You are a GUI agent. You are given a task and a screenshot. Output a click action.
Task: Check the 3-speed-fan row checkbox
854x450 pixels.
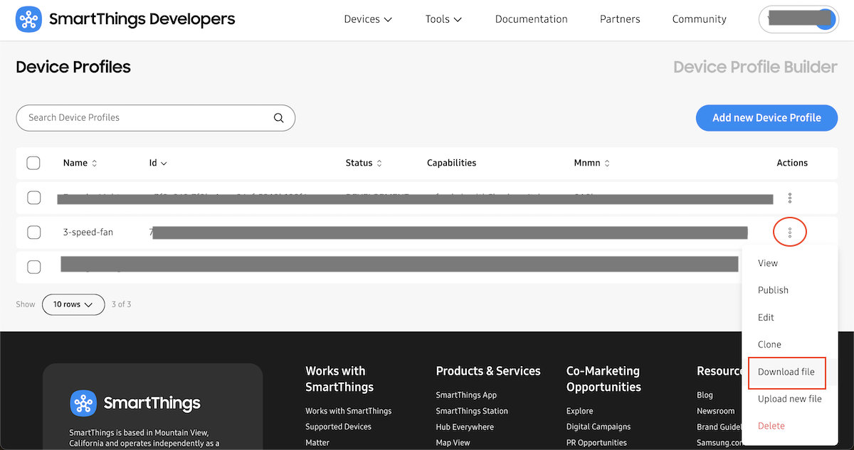33,232
